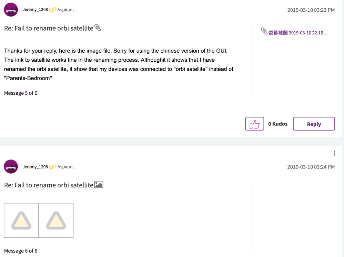
Task: Click Jeremy_1208 avatar on message 5
Action: pyautogui.click(x=11, y=10)
